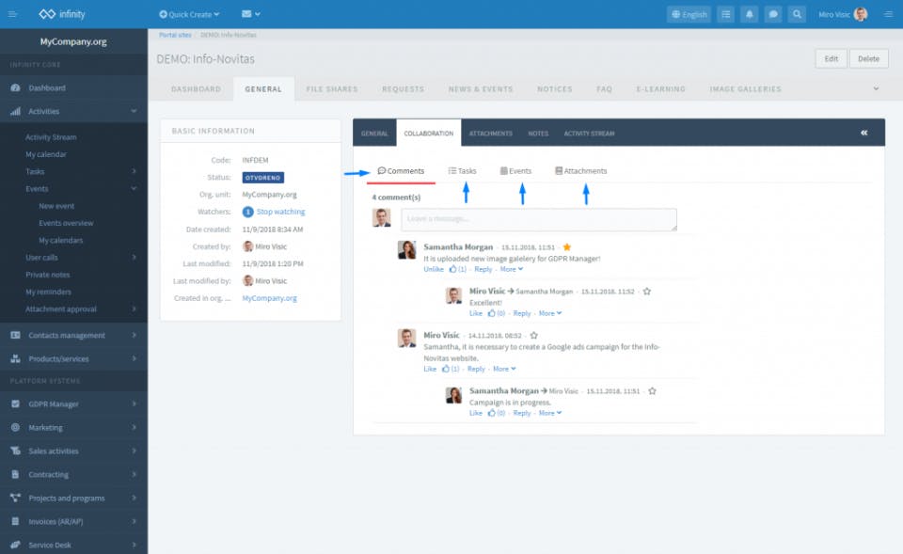This screenshot has width=903, height=554.
Task: Select New event in sidebar
Action: pyautogui.click(x=56, y=206)
